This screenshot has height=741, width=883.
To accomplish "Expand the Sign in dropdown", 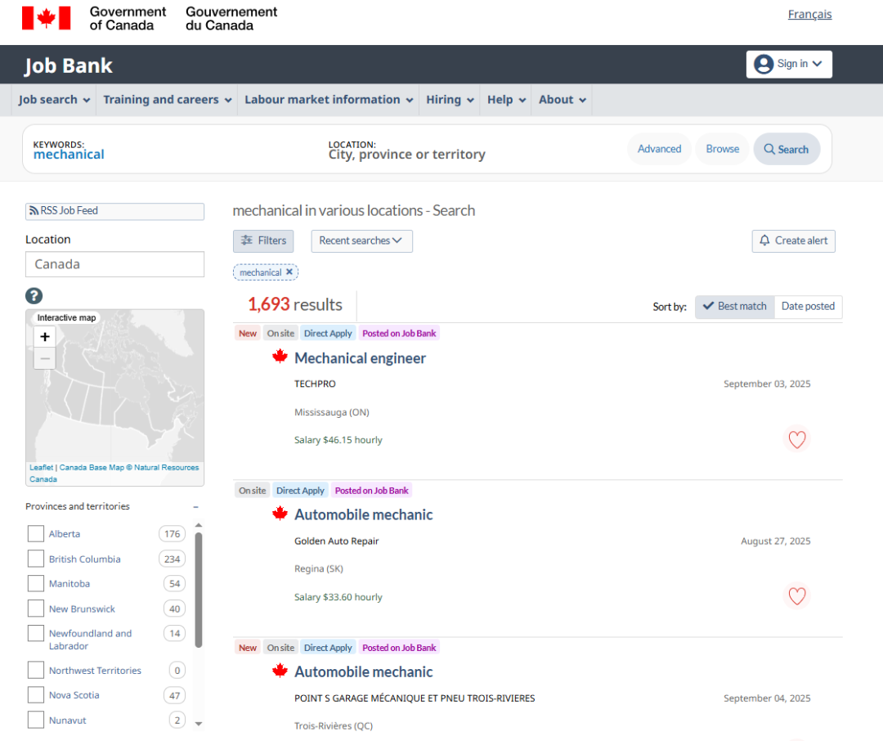I will (x=788, y=64).
